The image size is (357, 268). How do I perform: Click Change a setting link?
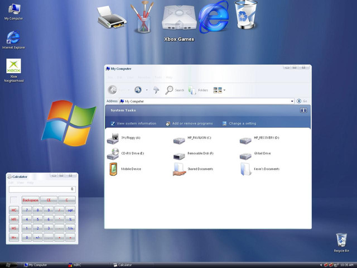tap(239, 123)
